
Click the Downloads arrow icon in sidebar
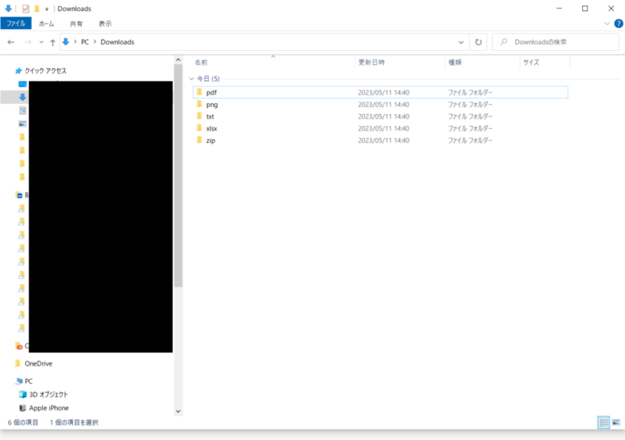click(23, 97)
